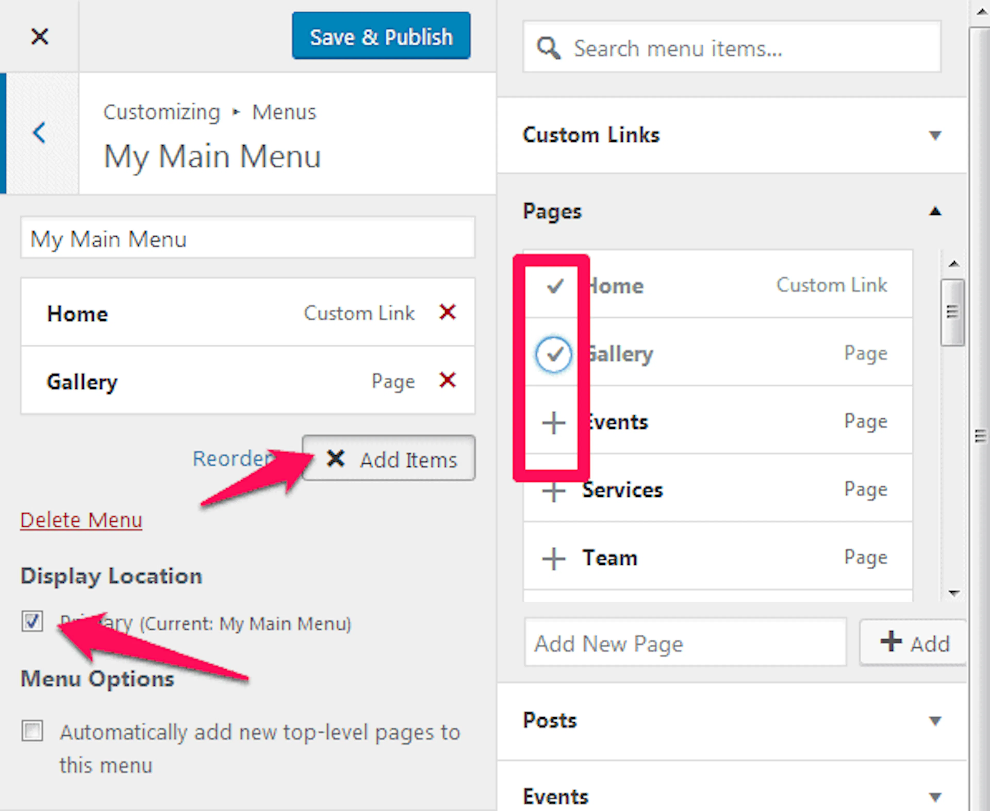Close the customizer with the X icon
This screenshot has height=811, width=990.
click(40, 36)
